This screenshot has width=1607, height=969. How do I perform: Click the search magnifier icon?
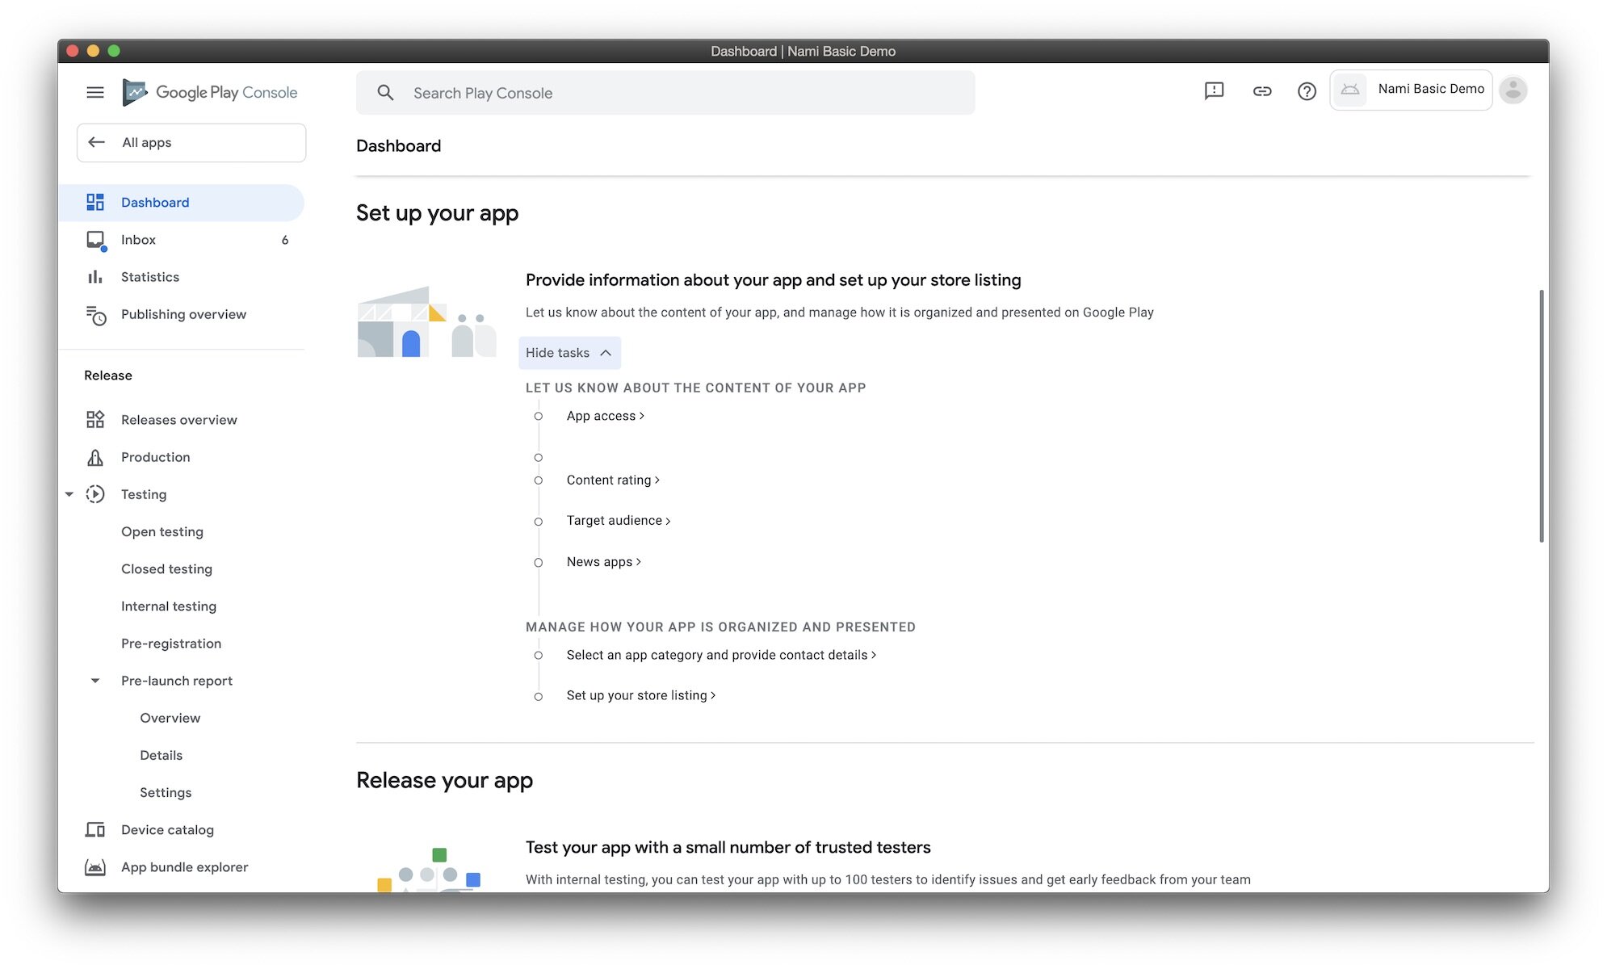385,93
